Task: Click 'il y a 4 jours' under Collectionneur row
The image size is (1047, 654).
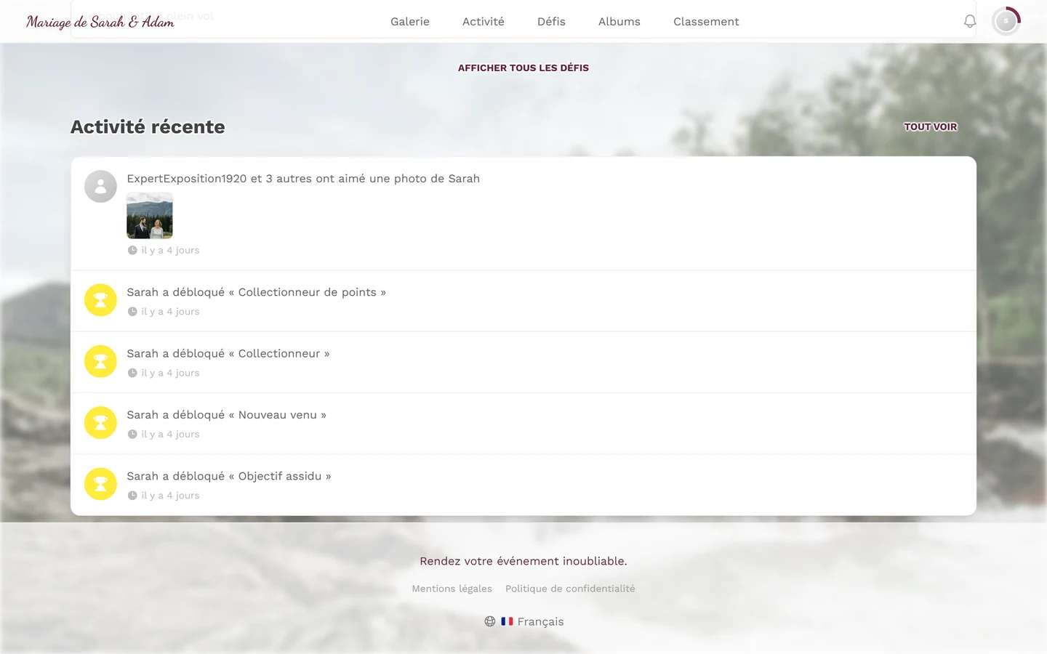Action: 170,373
